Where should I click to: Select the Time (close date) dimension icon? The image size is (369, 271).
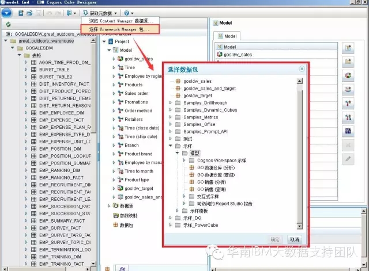(x=121, y=128)
